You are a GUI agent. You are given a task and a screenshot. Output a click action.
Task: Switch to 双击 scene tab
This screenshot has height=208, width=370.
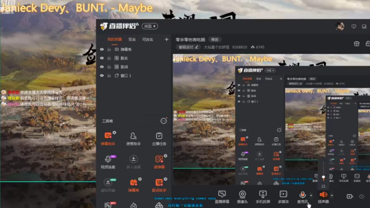click(x=132, y=39)
